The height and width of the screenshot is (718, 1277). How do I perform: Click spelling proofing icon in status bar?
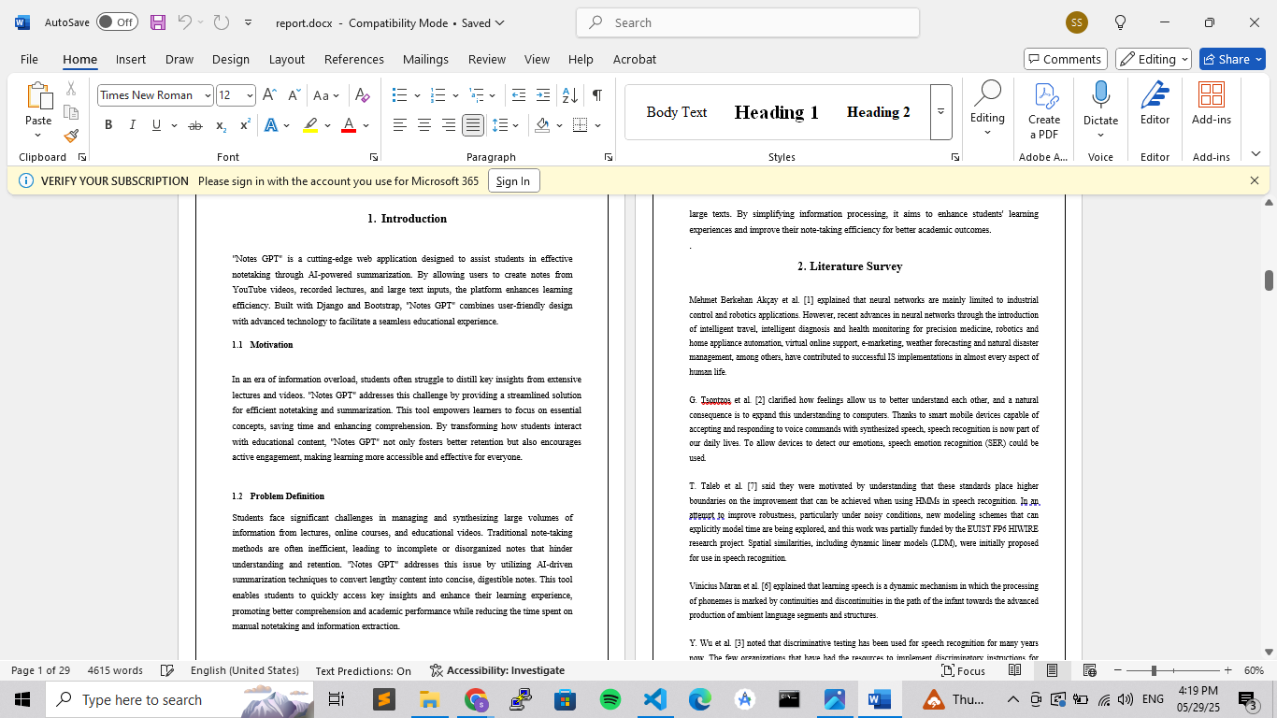167,670
